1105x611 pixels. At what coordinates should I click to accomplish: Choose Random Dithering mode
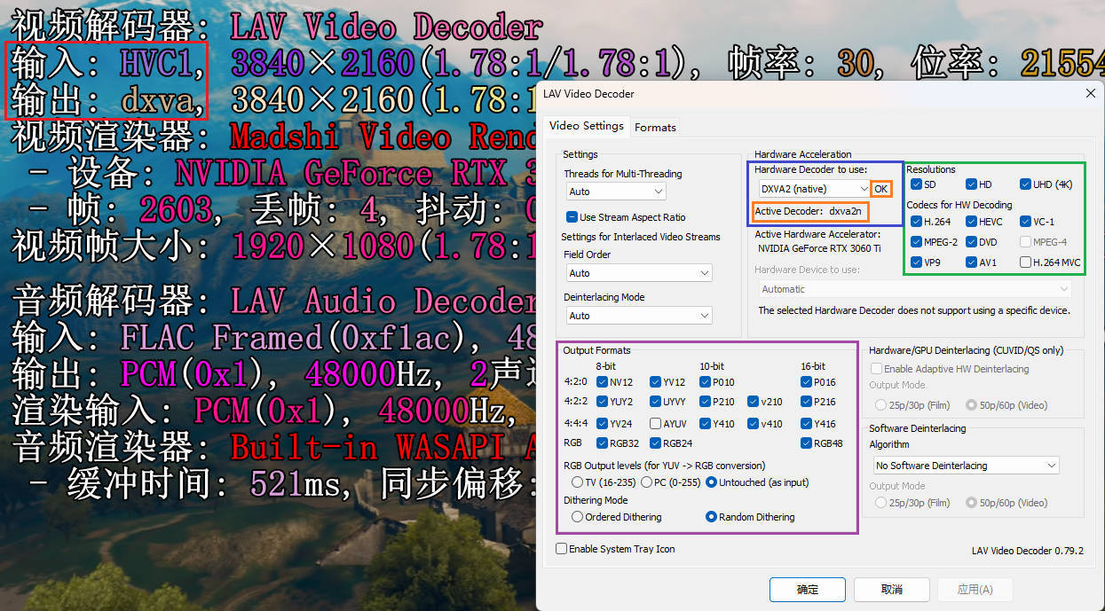click(711, 517)
